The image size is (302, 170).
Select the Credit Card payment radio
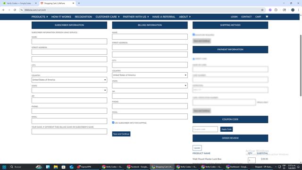[x=194, y=59]
